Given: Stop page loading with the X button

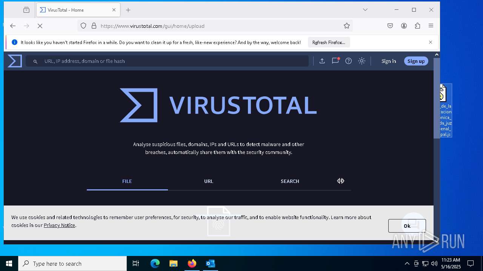Looking at the screenshot, I should coord(40,26).
